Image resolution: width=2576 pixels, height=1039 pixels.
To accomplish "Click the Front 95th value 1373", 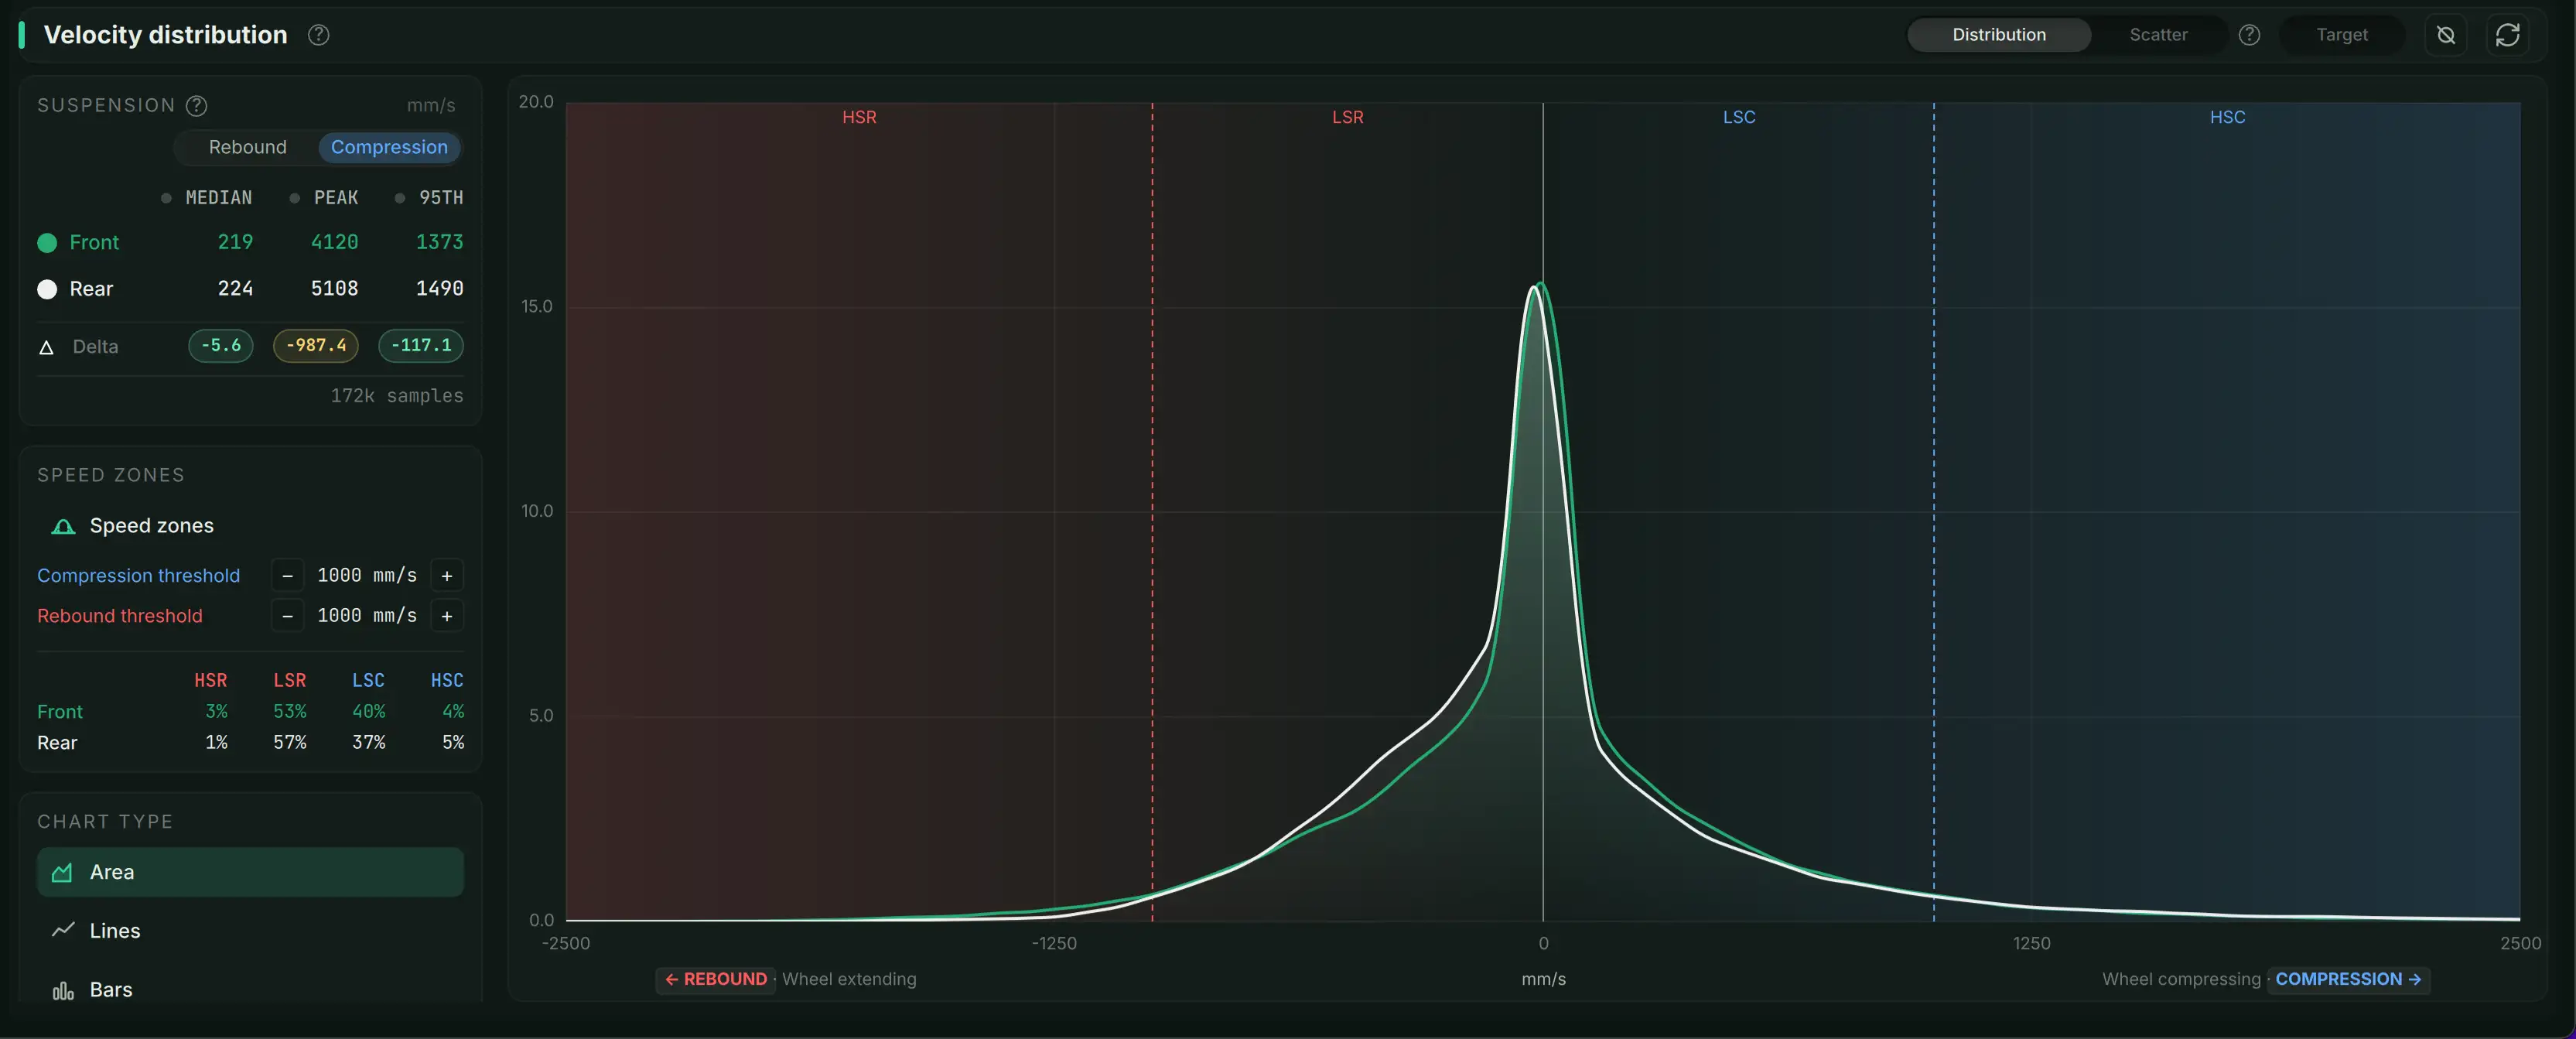I will coord(439,242).
